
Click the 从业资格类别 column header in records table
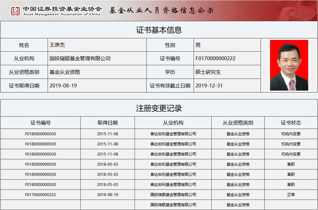[238, 123]
